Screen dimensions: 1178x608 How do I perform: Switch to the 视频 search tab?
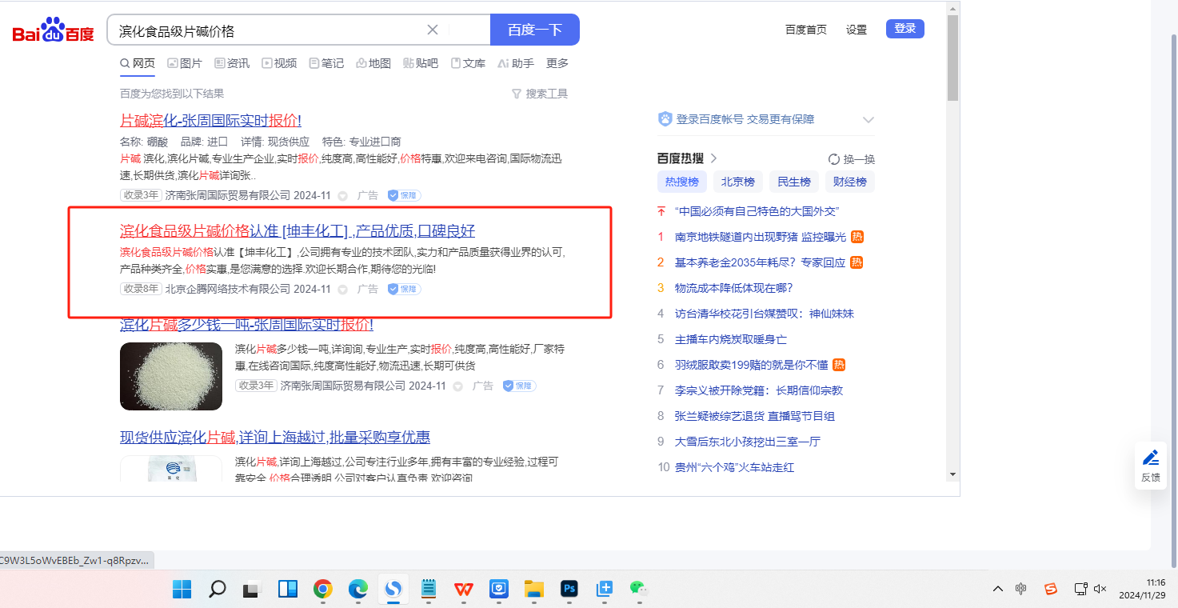point(279,63)
